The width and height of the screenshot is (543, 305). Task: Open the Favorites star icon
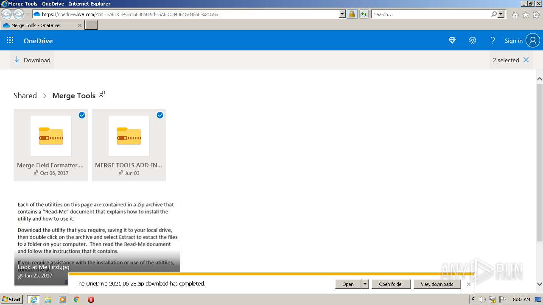526,15
